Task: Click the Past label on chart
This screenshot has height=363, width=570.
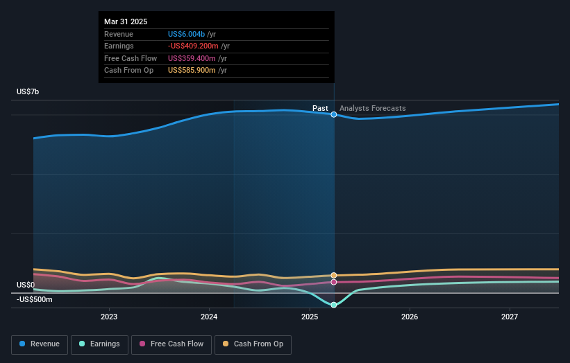Action: (x=320, y=108)
